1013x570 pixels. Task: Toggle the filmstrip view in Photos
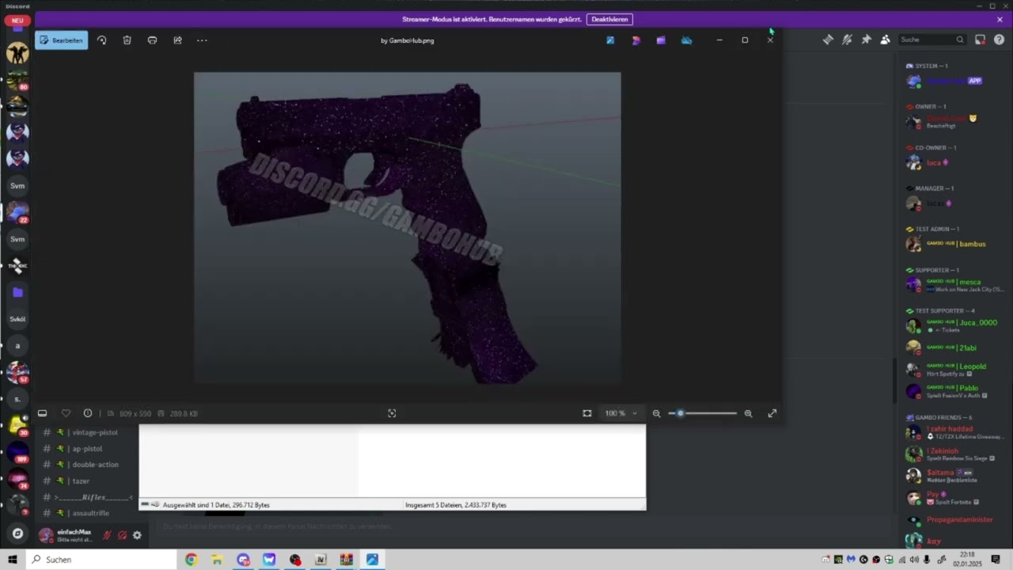coord(42,413)
